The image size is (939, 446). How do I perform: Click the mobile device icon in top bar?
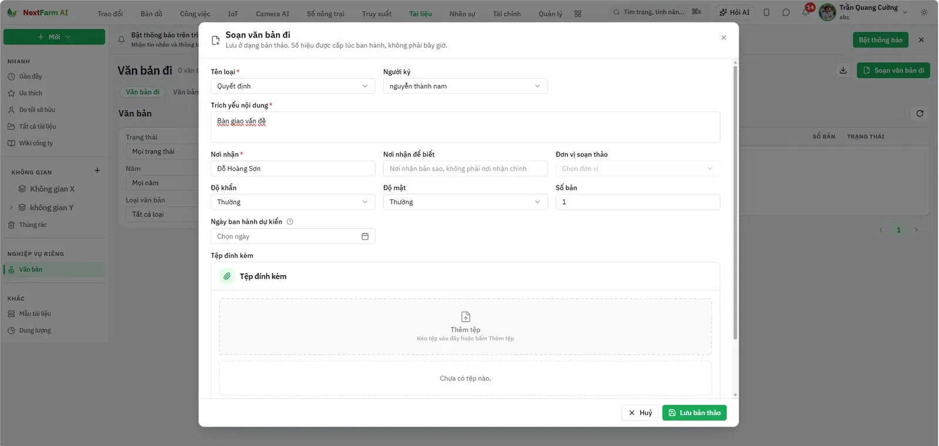click(766, 12)
